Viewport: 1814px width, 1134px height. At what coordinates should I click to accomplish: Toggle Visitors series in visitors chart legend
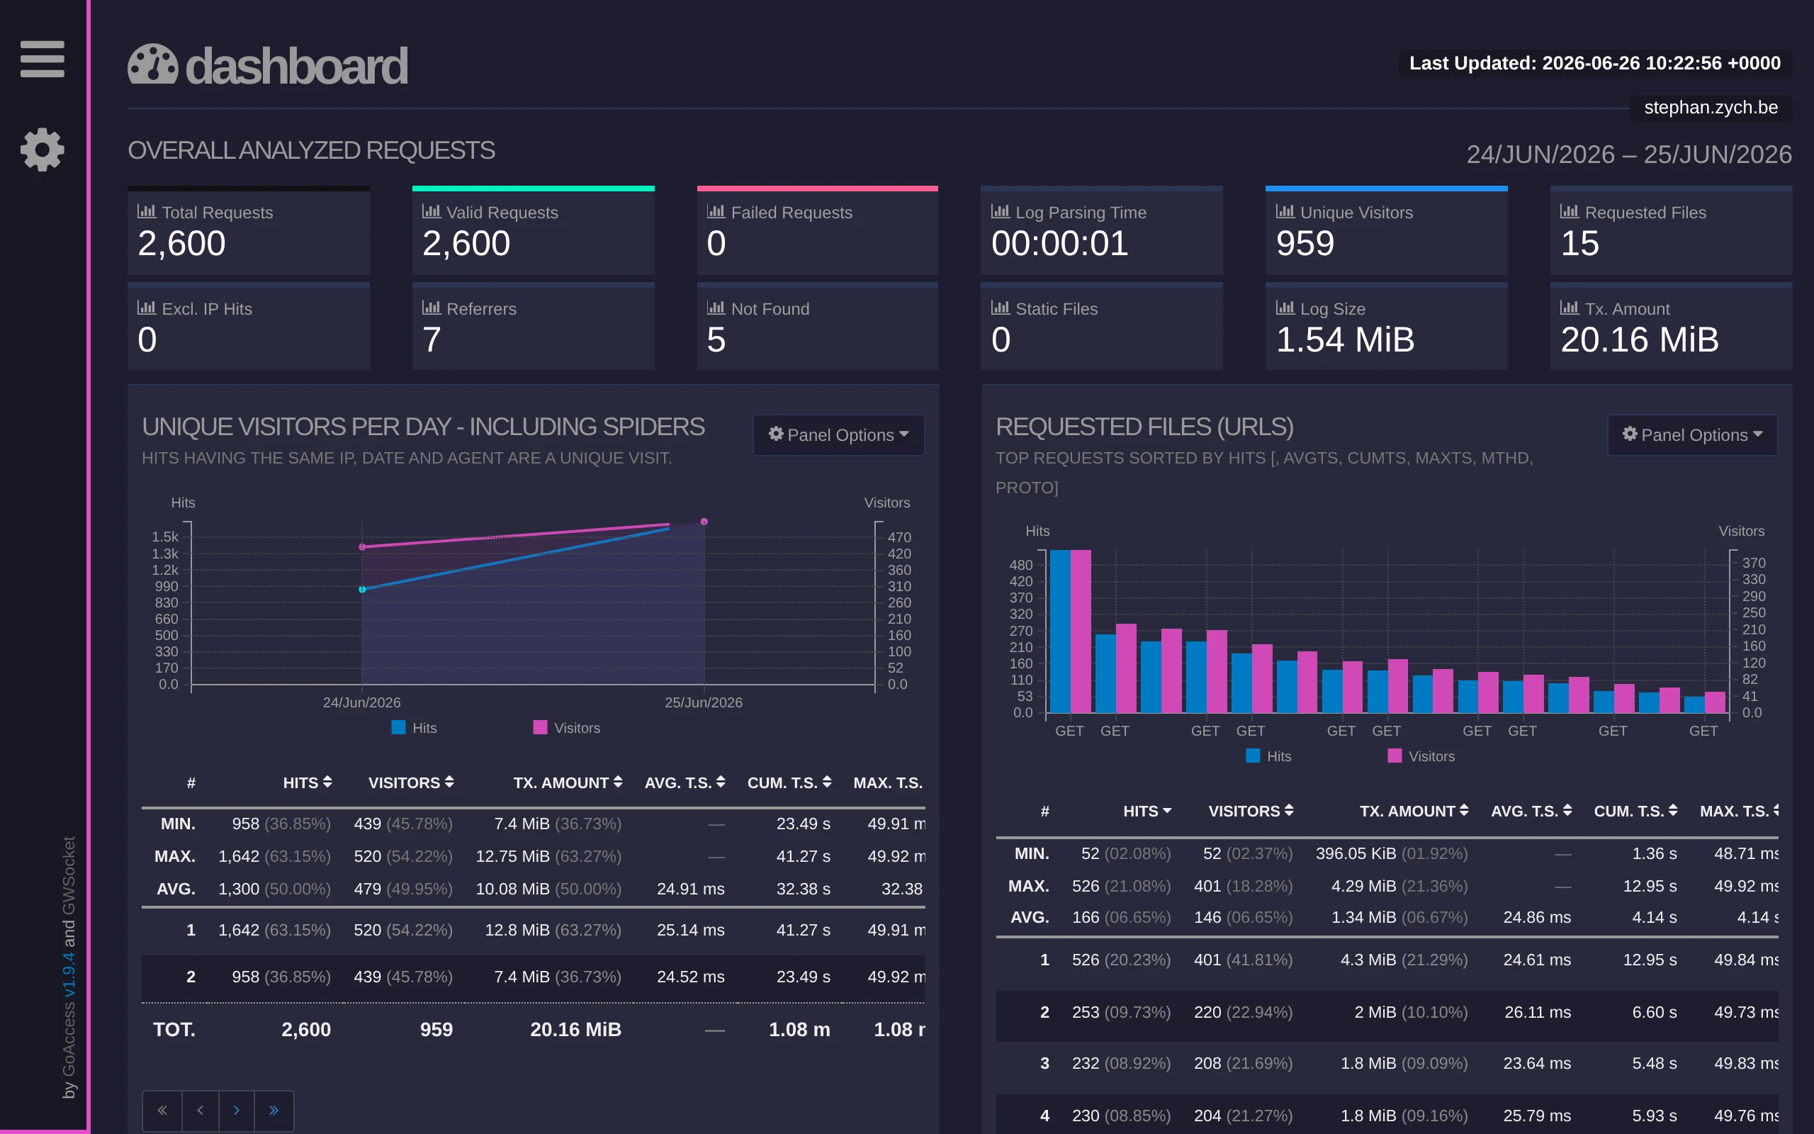click(567, 727)
